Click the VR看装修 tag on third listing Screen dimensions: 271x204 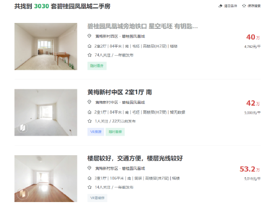(97, 198)
